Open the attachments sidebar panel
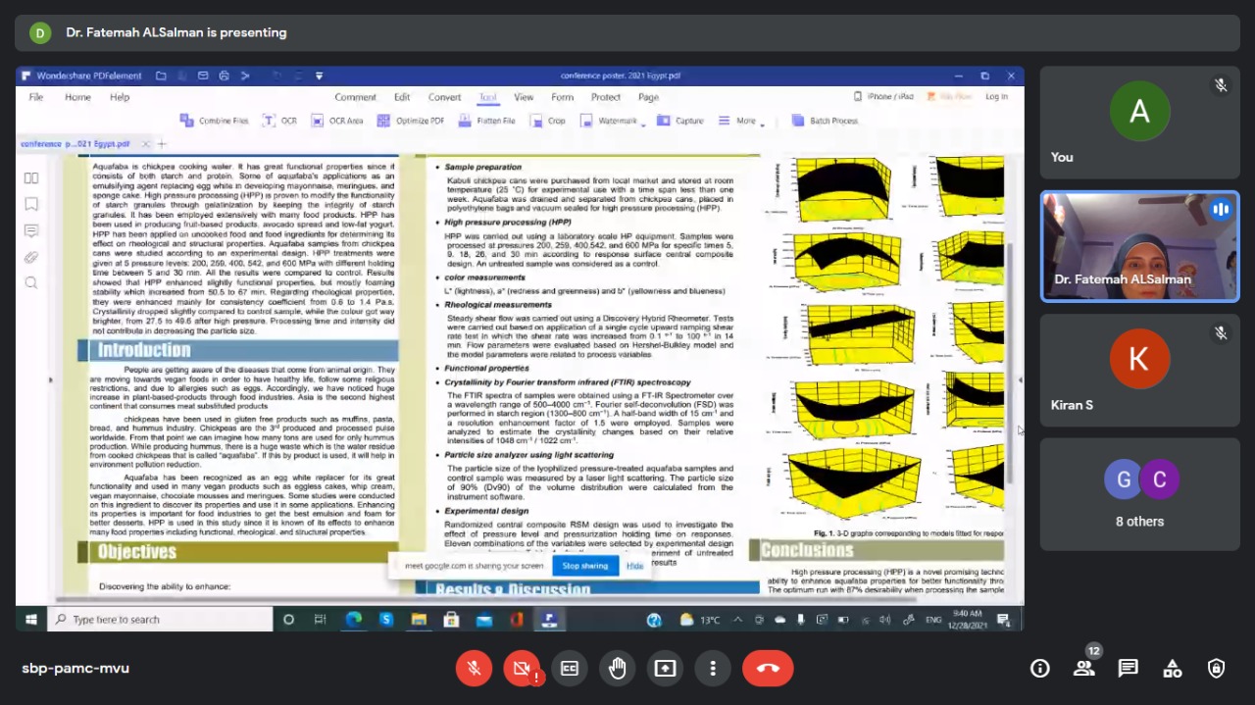Image resolution: width=1255 pixels, height=705 pixels. 31,257
